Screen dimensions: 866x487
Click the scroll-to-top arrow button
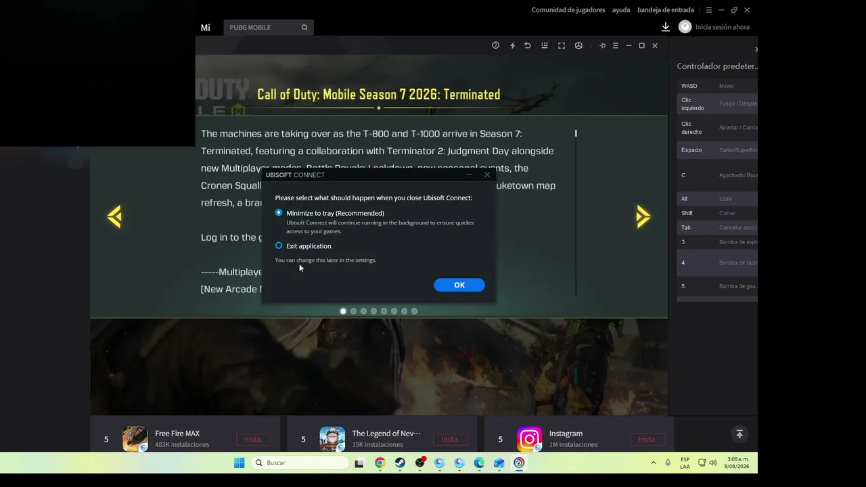[739, 434]
